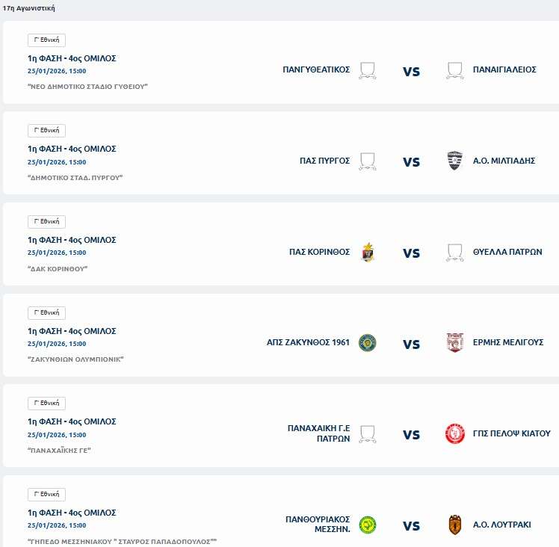
Task: Click the Α.Ο. Λουτράκι team logo
Action: point(454,525)
